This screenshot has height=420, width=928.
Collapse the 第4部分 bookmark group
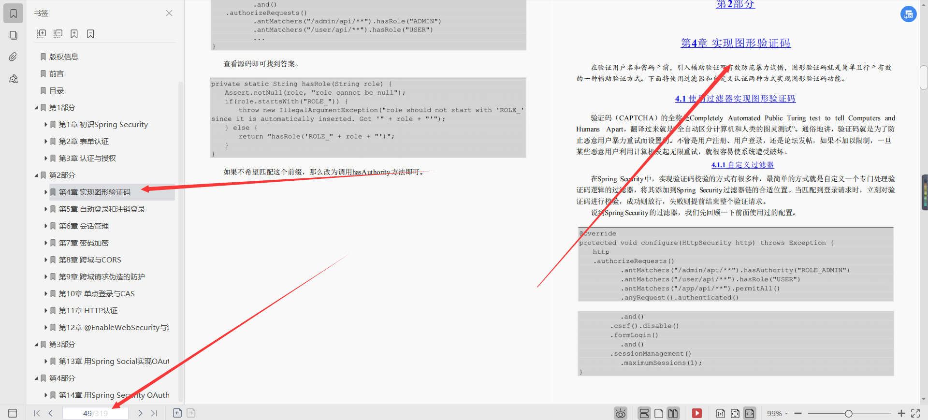click(36, 378)
